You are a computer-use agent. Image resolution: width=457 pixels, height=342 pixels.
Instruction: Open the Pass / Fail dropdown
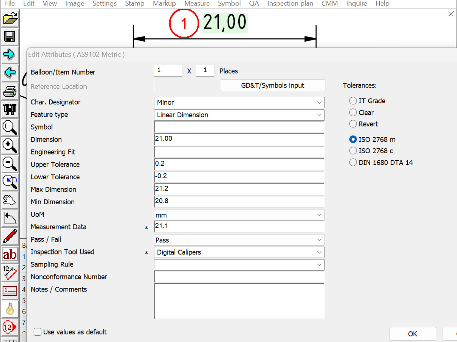click(239, 240)
